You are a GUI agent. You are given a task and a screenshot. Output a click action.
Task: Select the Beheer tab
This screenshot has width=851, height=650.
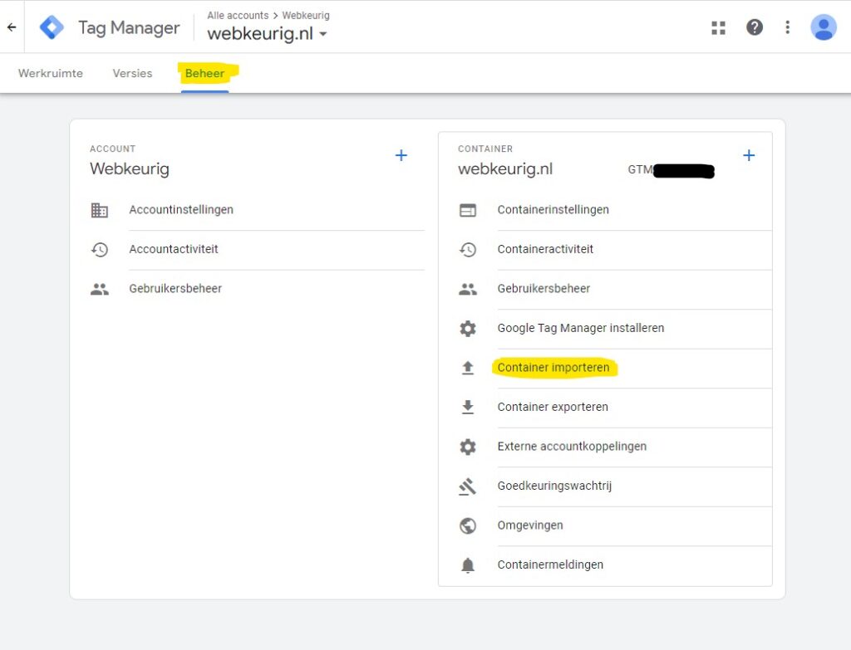204,73
